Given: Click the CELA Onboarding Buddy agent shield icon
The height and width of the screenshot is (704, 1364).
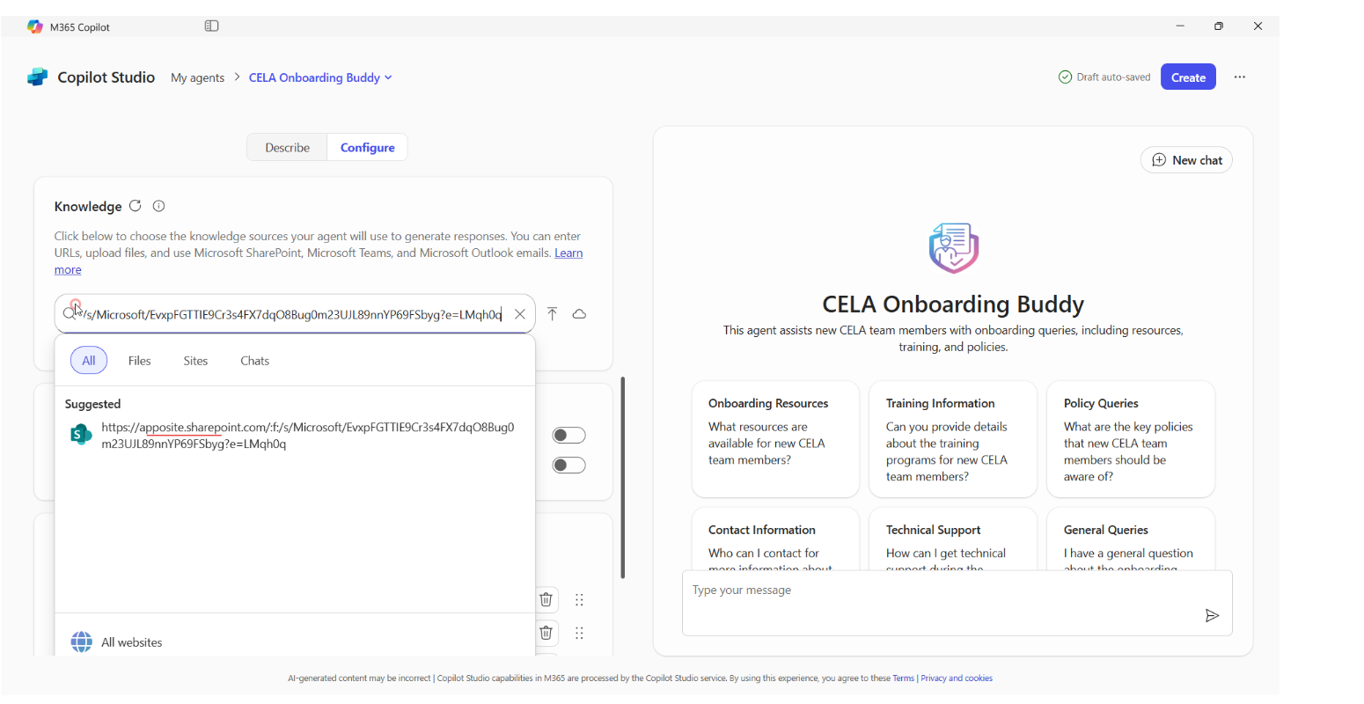Looking at the screenshot, I should [954, 248].
